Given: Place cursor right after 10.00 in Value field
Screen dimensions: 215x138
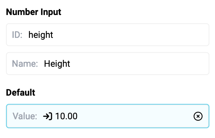Looking at the screenshot, I should pos(78,116).
